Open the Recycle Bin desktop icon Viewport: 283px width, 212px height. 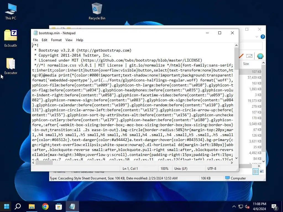click(97, 12)
